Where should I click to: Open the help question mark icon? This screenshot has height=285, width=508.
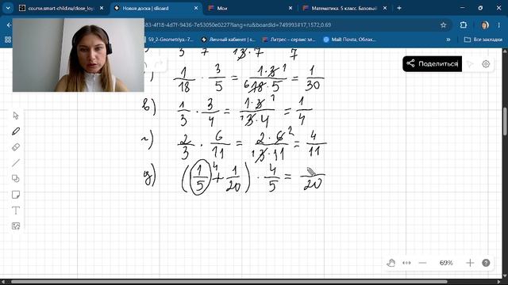pos(486,263)
